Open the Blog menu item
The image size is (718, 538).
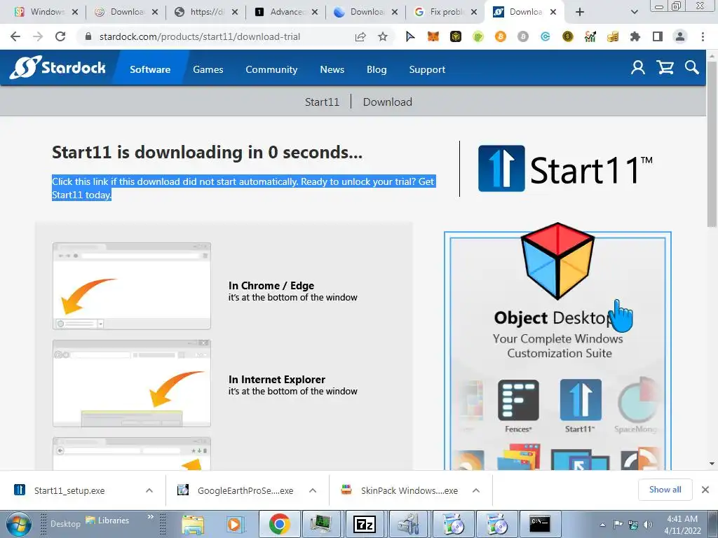377,69
